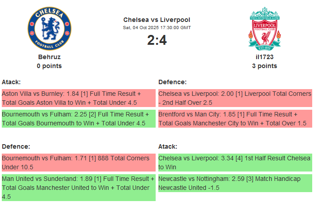Click il1723's Defence section heading
This screenshot has width=314, height=206.
tap(172, 82)
